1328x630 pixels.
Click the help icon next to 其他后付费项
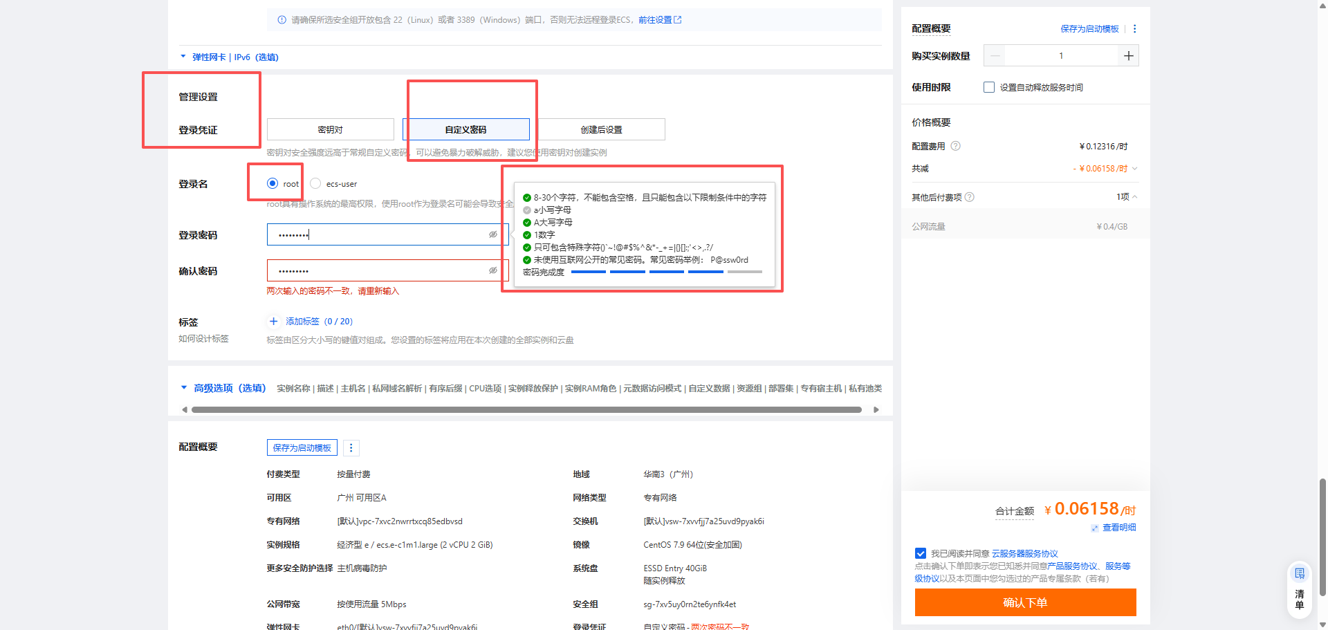tap(969, 197)
